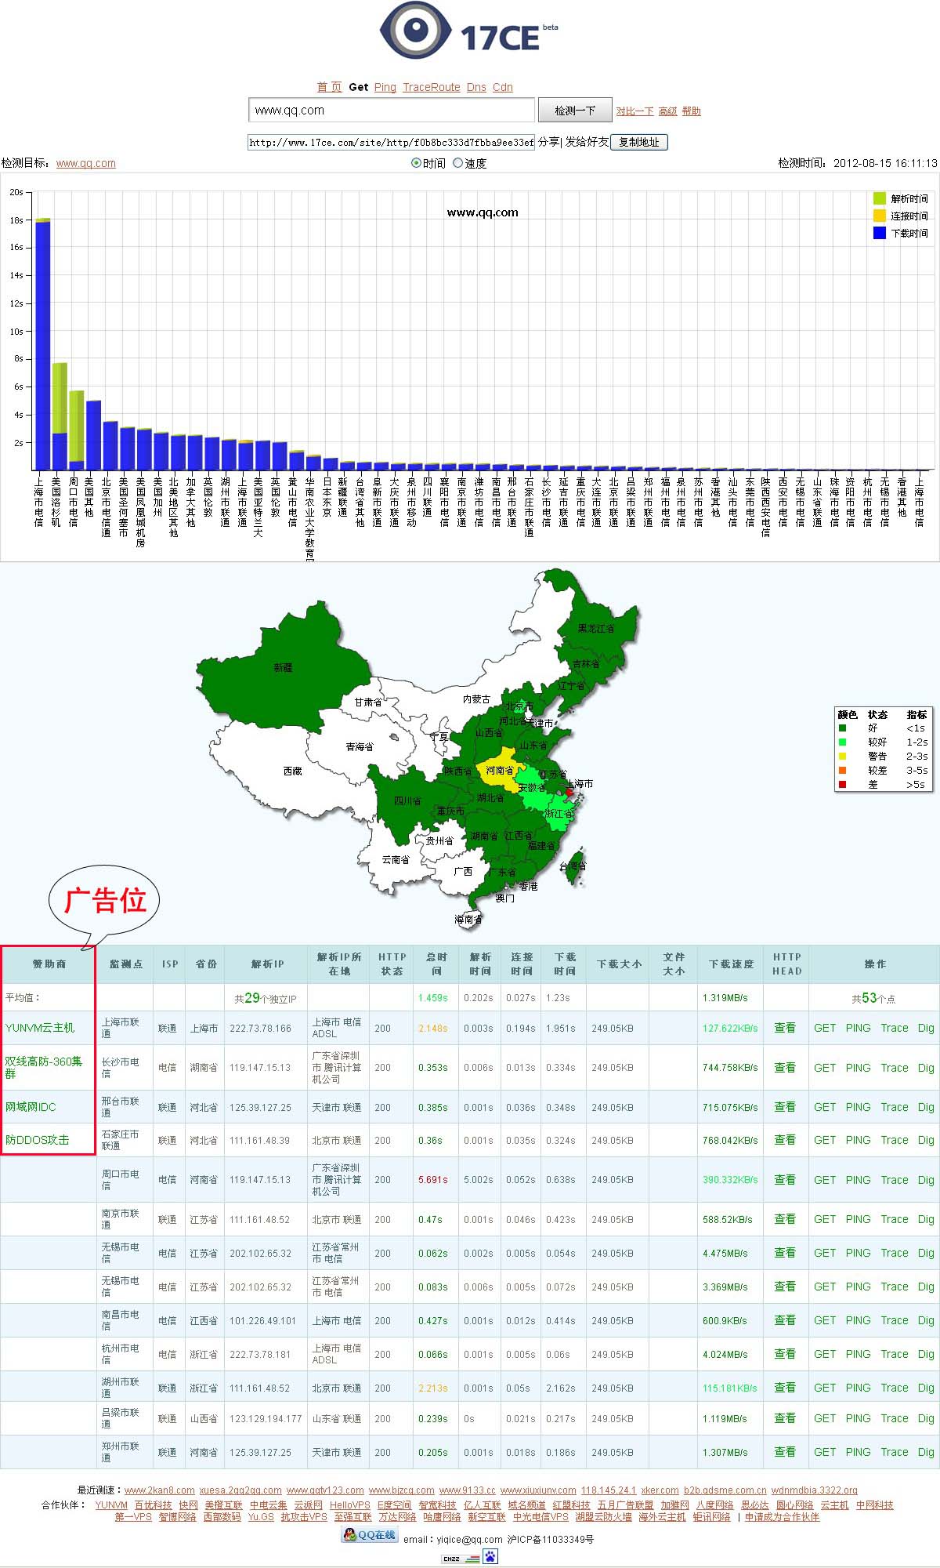Open partner link 百优科技

click(x=153, y=1505)
